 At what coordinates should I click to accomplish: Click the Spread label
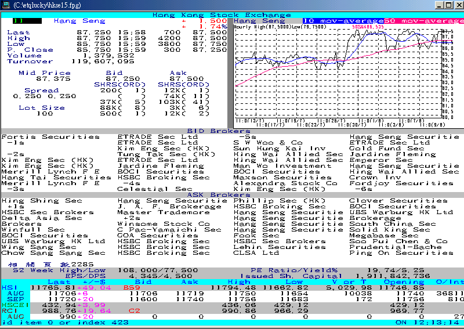(41, 91)
